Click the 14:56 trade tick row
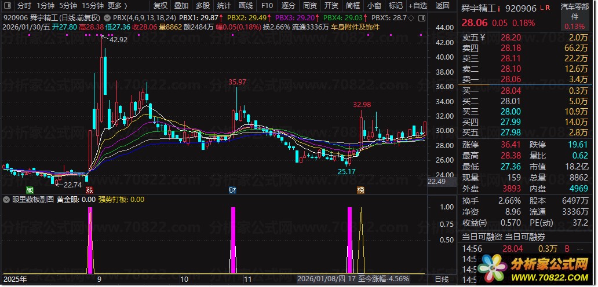Screen dimensions: 598x287 pyautogui.click(x=524, y=249)
